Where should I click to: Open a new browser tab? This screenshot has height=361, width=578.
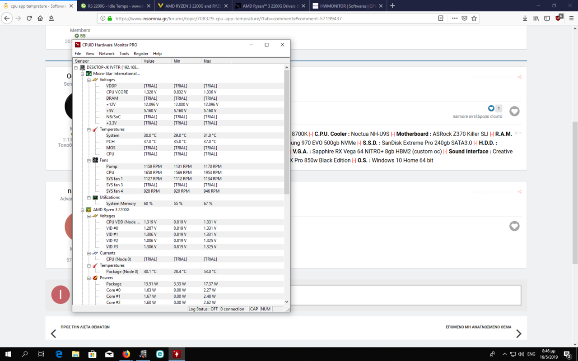click(x=392, y=6)
